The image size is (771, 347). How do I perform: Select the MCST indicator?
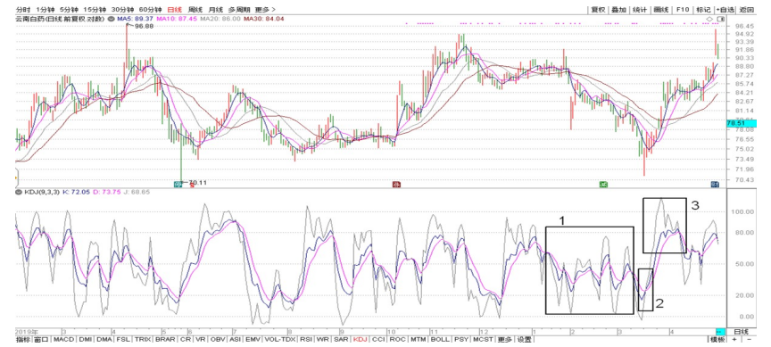(483, 339)
